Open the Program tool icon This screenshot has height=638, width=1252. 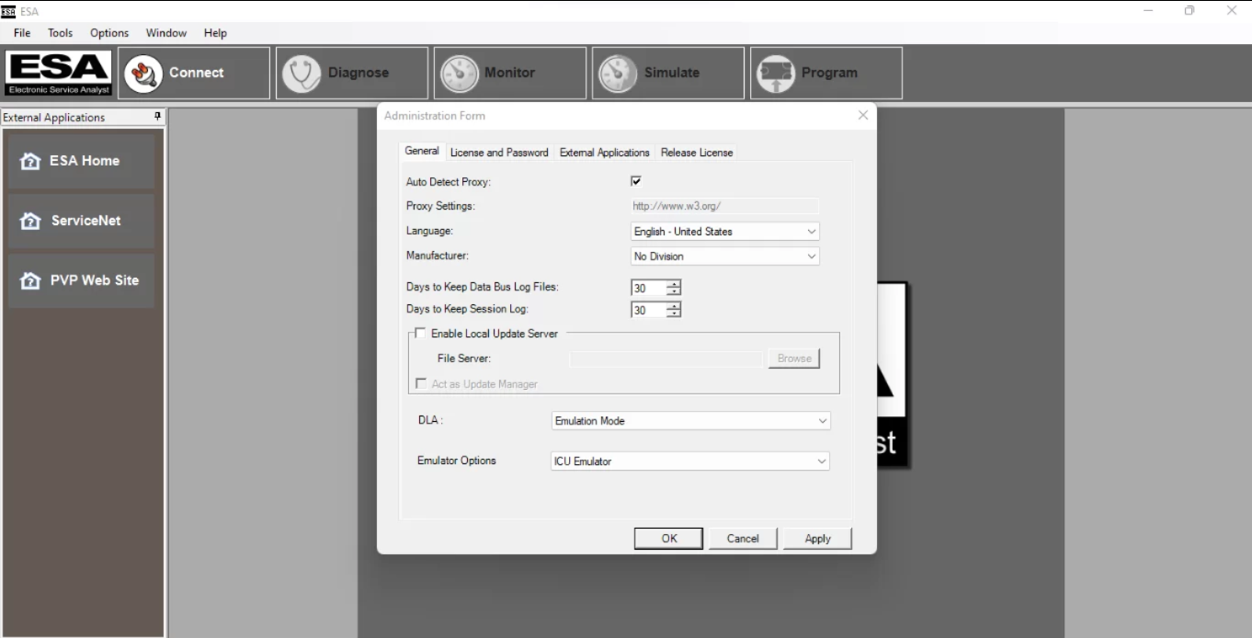776,73
